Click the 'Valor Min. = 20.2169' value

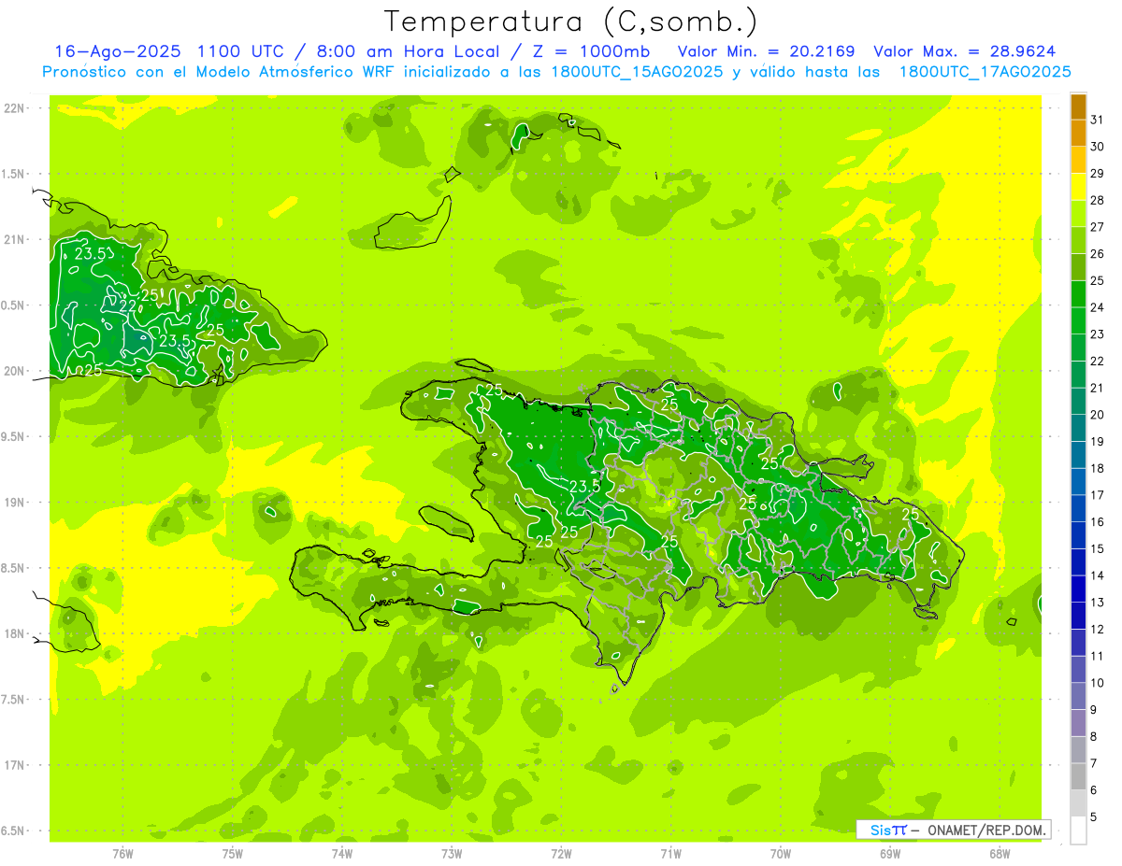pos(766,51)
